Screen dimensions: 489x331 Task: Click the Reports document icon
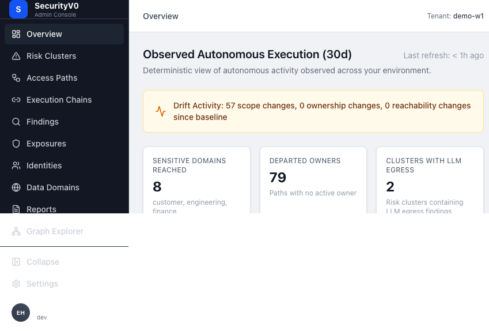pyautogui.click(x=16, y=209)
